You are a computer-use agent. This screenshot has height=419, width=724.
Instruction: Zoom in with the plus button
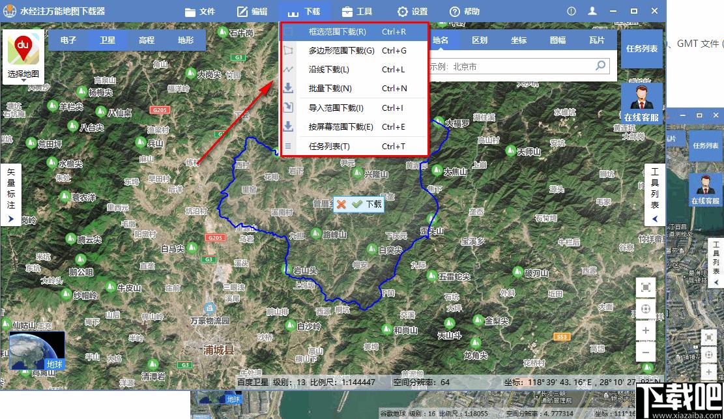pyautogui.click(x=646, y=331)
